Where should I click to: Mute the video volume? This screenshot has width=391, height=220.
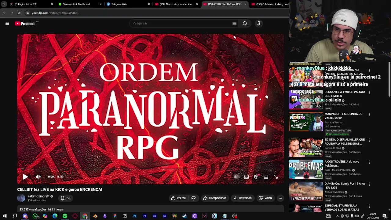pos(38,177)
